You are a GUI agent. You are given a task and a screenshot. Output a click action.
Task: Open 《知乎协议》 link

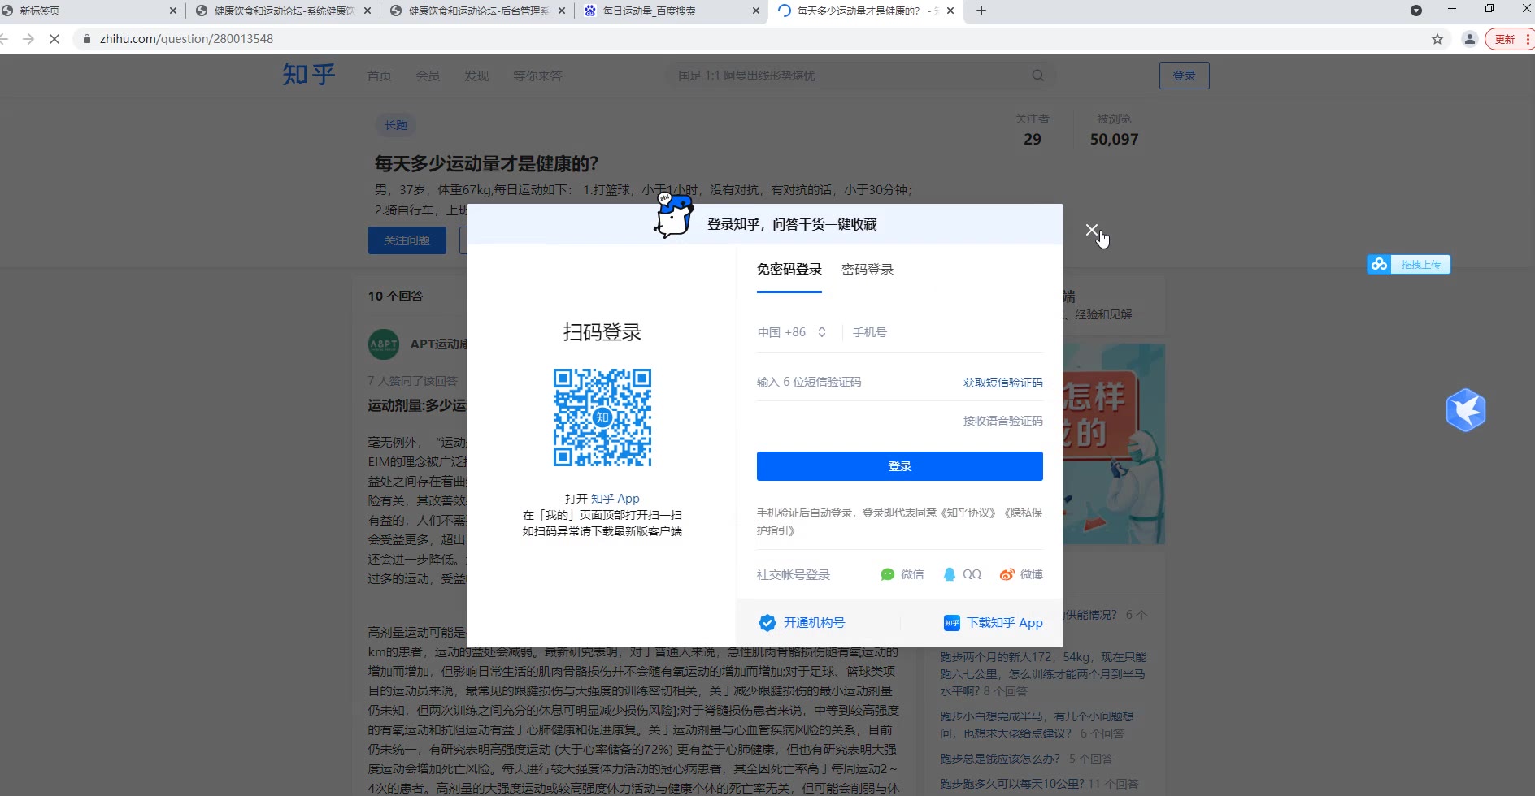click(x=968, y=513)
